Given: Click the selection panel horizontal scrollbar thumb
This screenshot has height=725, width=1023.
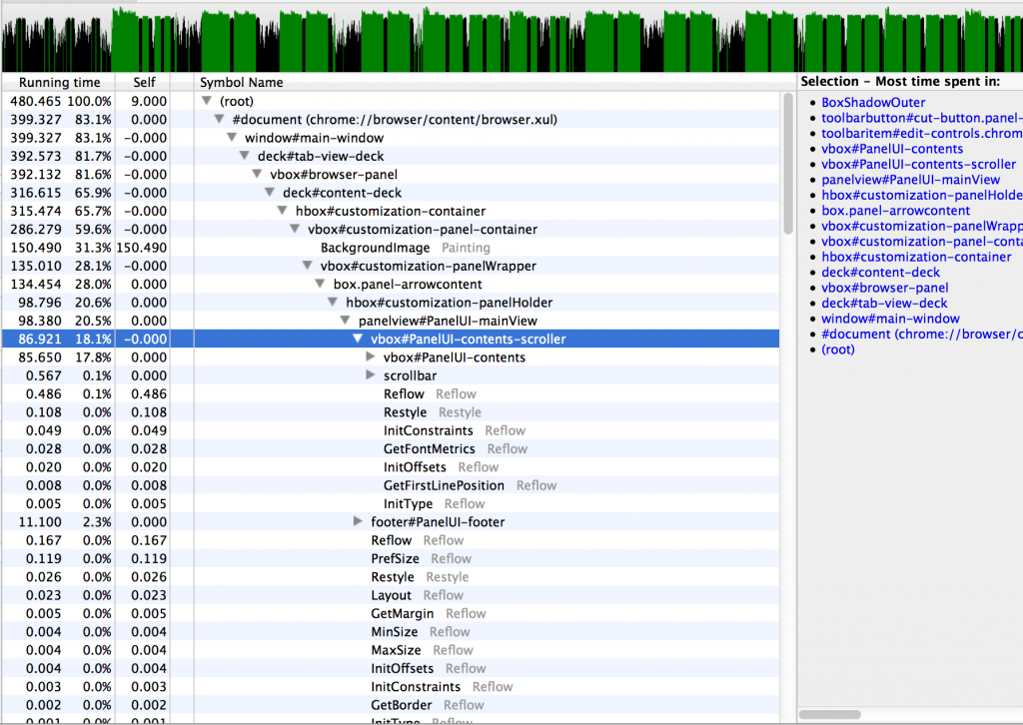Looking at the screenshot, I should (830, 715).
